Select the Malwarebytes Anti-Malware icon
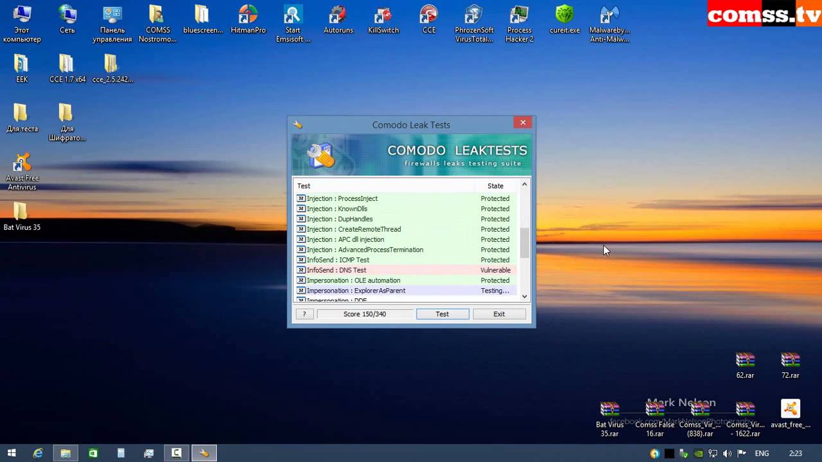 click(609, 23)
